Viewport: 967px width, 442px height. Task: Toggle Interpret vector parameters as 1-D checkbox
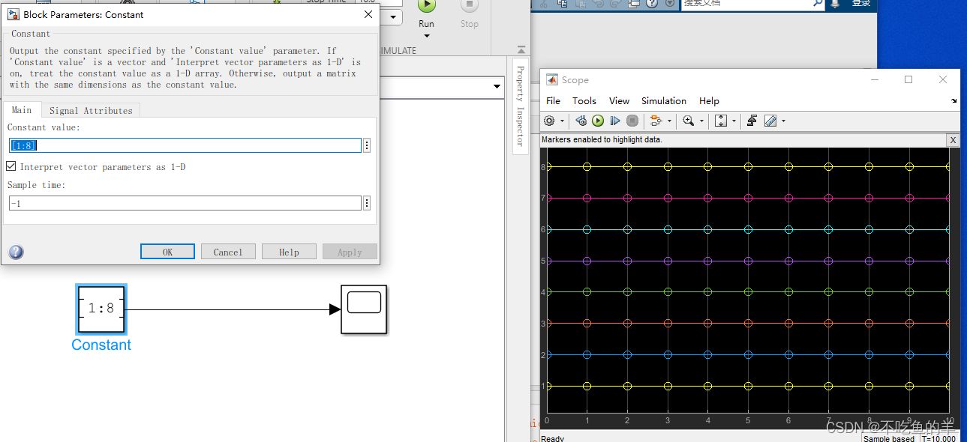point(11,166)
